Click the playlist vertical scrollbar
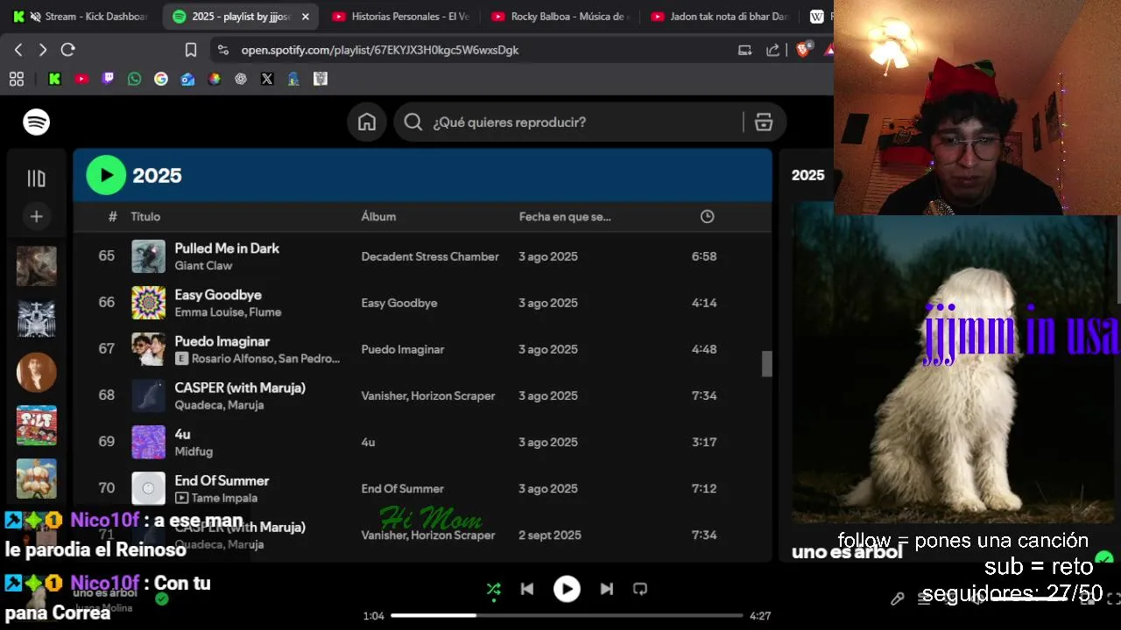Viewport: 1121px width, 630px height. 766,364
